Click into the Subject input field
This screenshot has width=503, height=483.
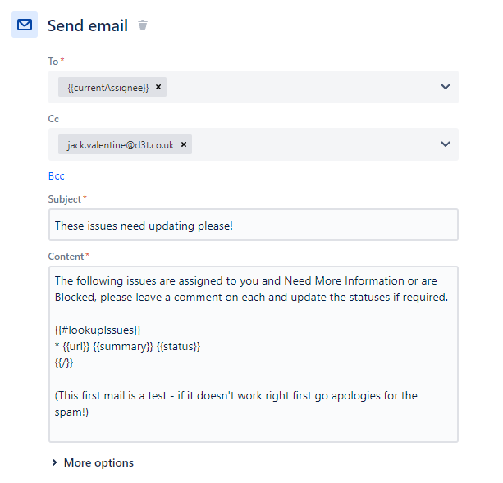coord(253,225)
